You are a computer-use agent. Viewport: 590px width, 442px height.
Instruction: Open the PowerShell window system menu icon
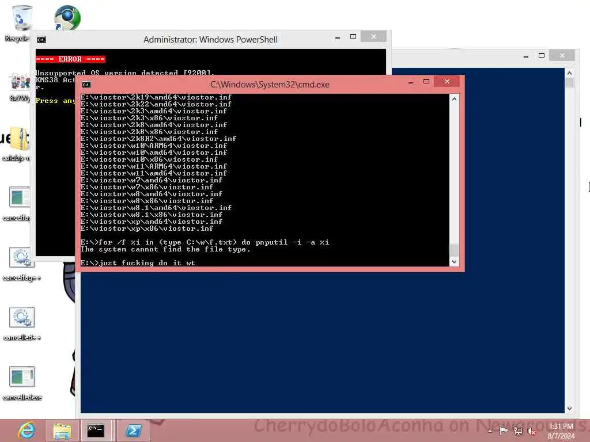click(41, 40)
